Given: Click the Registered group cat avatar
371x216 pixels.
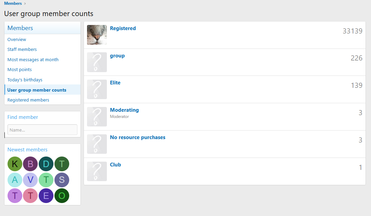Looking at the screenshot, I should pyautogui.click(x=97, y=35).
